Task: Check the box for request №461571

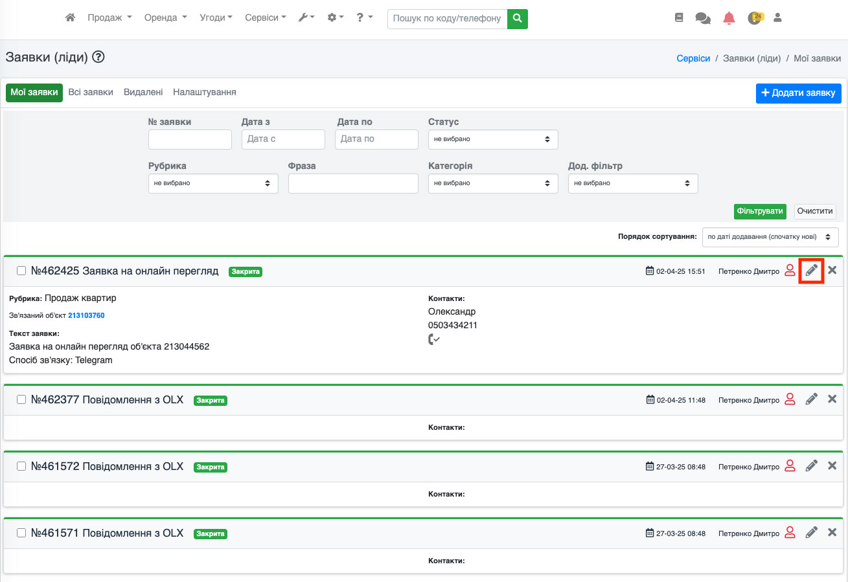Action: pyautogui.click(x=21, y=533)
